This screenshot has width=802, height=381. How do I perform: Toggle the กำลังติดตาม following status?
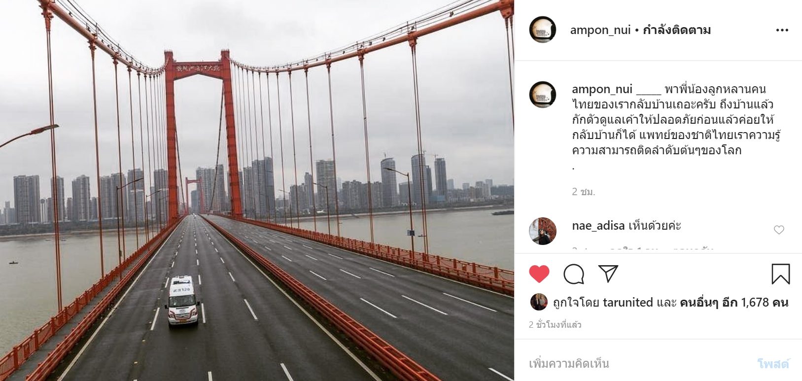677,30
